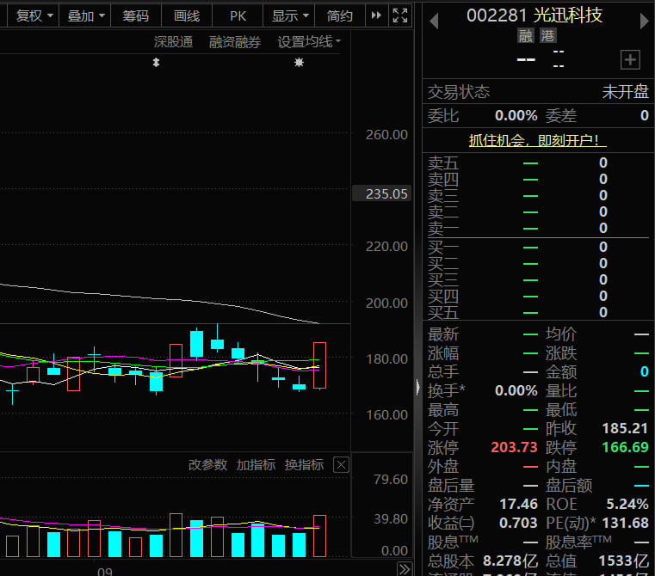Click the star event marker icon
Image resolution: width=655 pixels, height=576 pixels.
[x=299, y=63]
